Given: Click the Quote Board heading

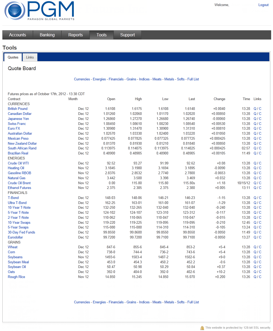Looking at the screenshot, I should pos(22,69).
